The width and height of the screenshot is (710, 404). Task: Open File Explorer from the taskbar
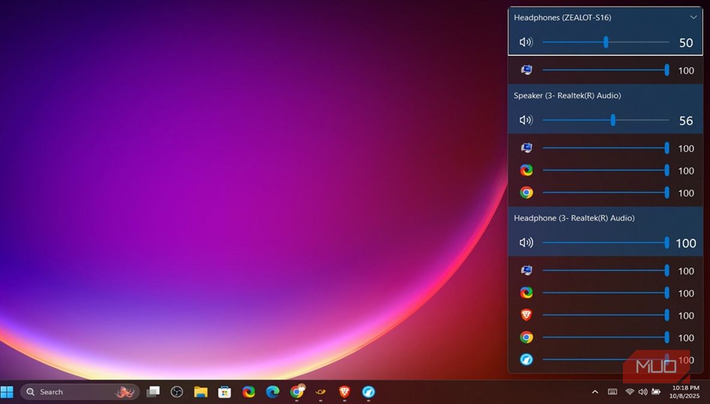[200, 392]
